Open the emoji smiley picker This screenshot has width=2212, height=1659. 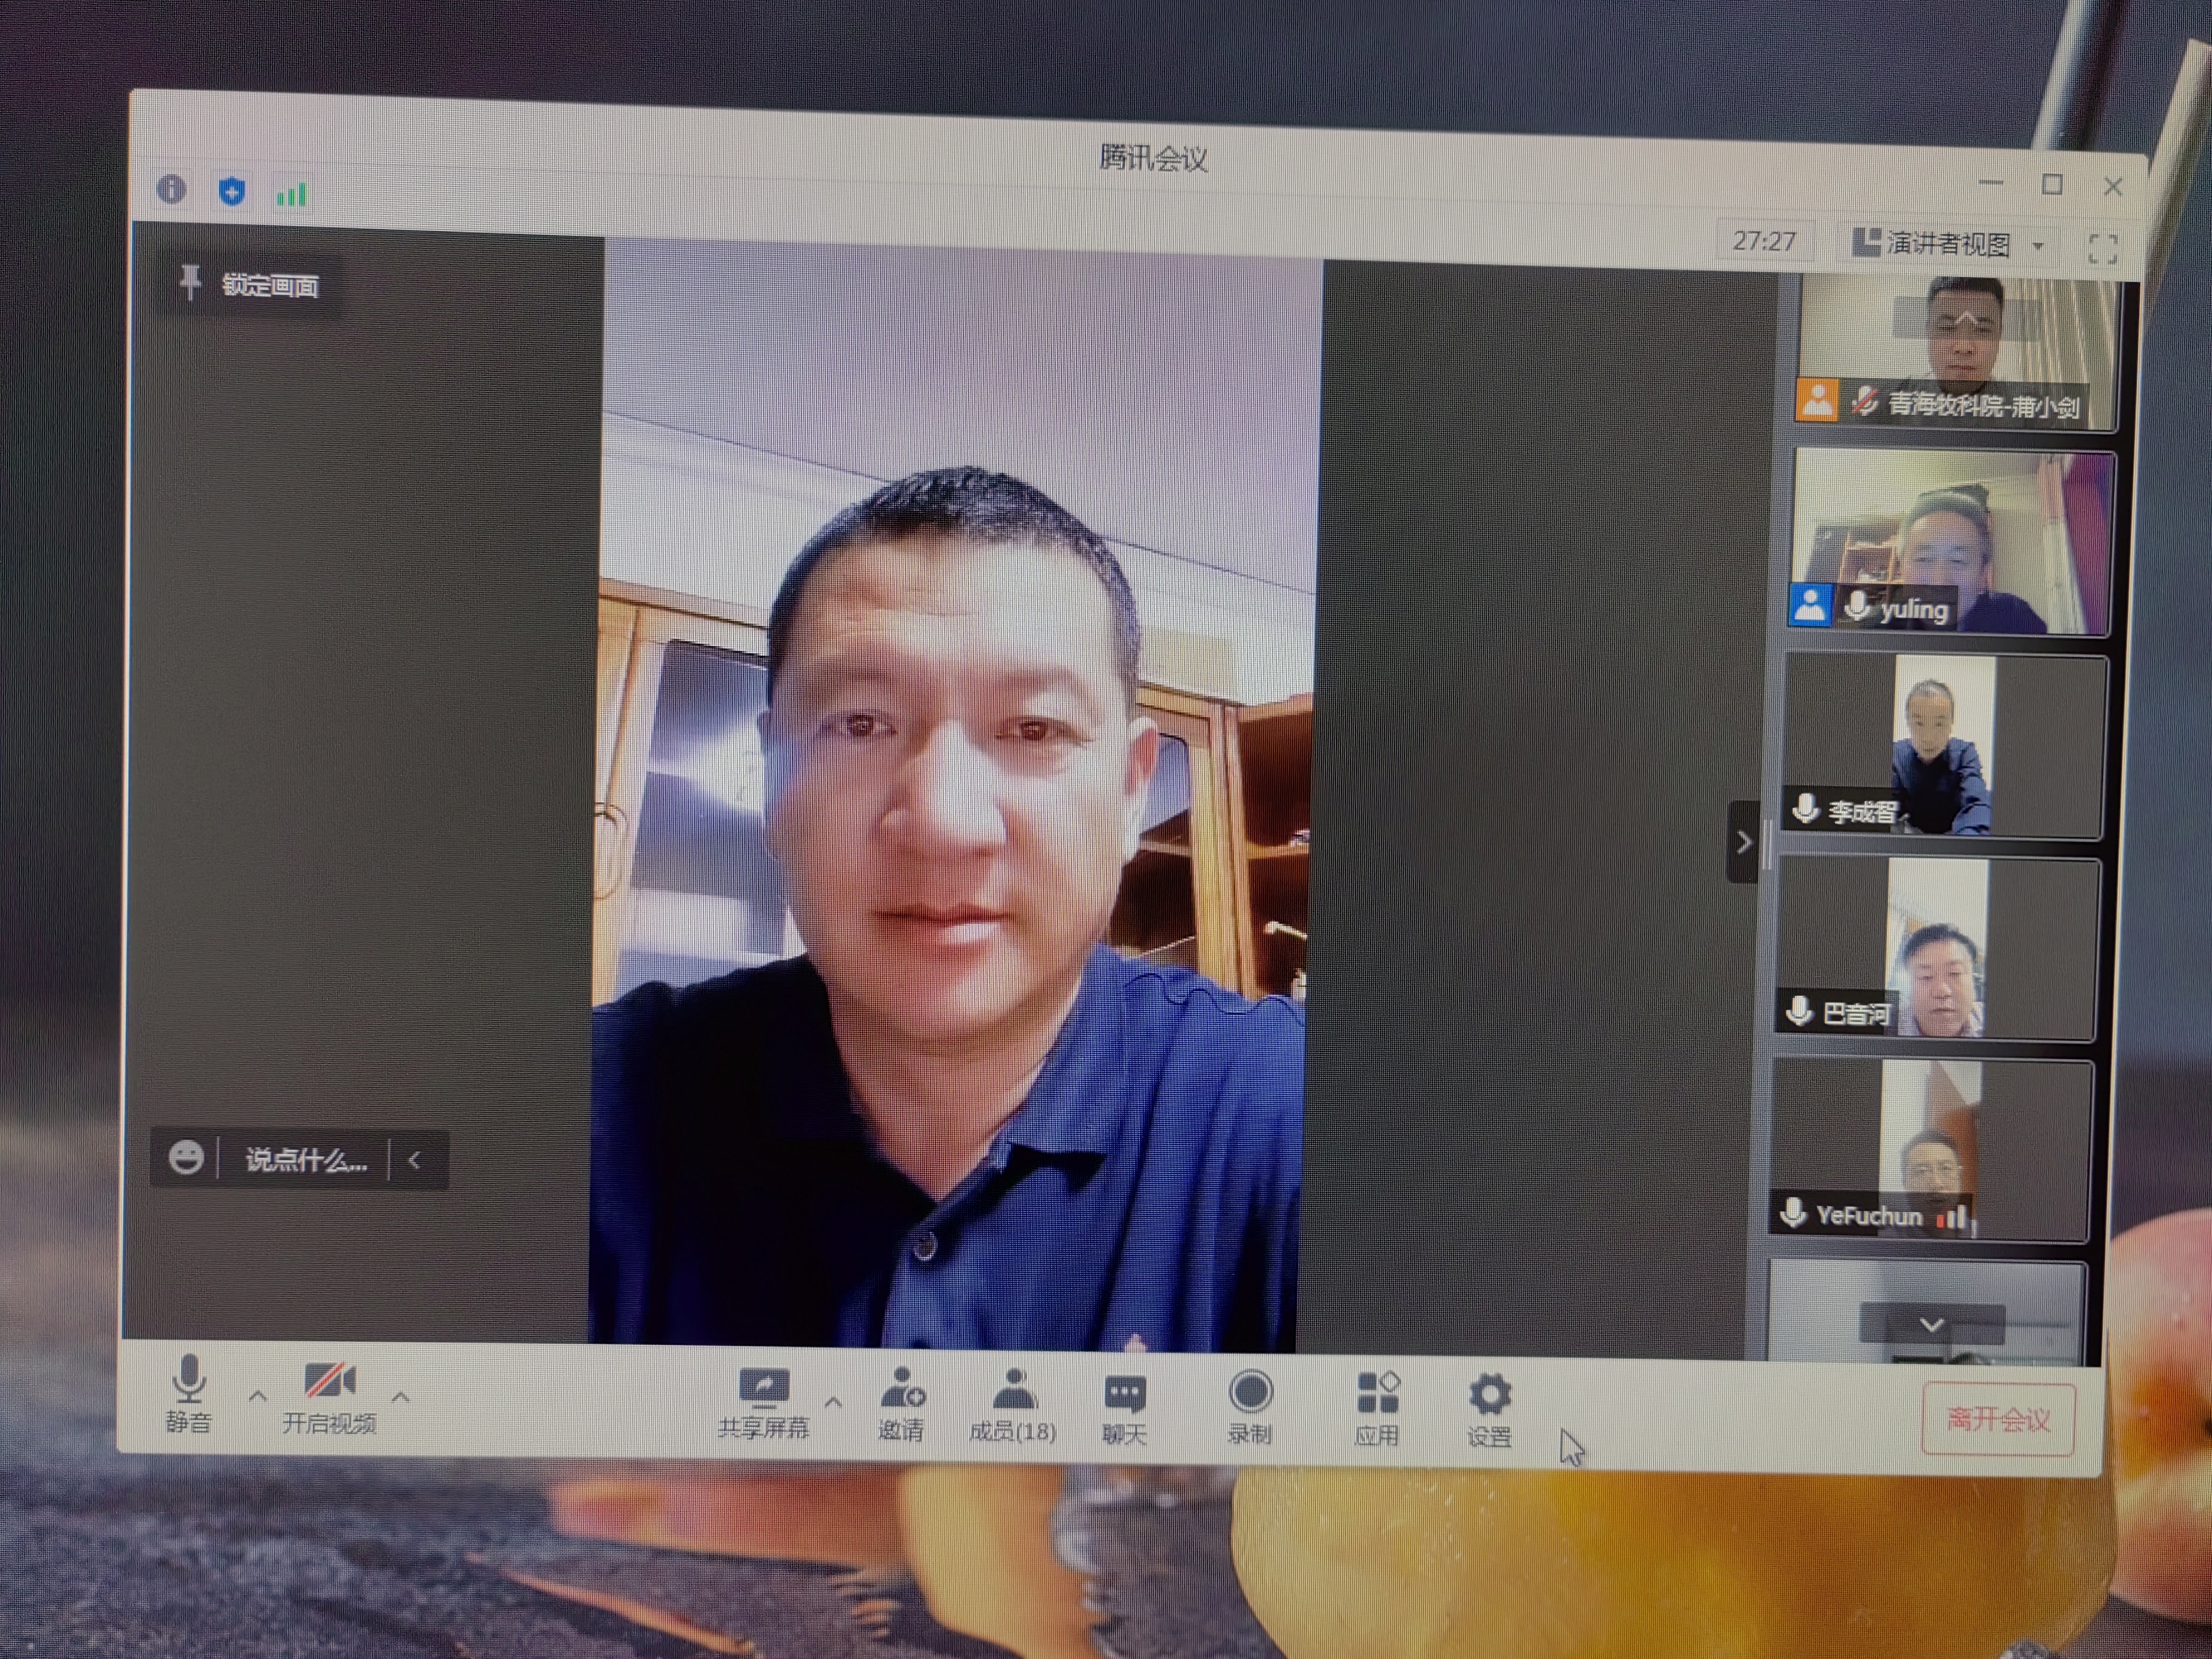tap(185, 1157)
